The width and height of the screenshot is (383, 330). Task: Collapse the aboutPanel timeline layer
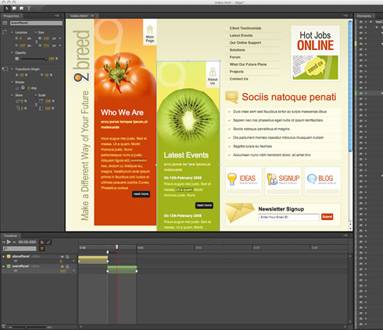pyautogui.click(x=4, y=257)
